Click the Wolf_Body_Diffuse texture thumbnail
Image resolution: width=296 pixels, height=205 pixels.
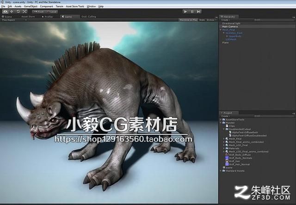[227, 155]
